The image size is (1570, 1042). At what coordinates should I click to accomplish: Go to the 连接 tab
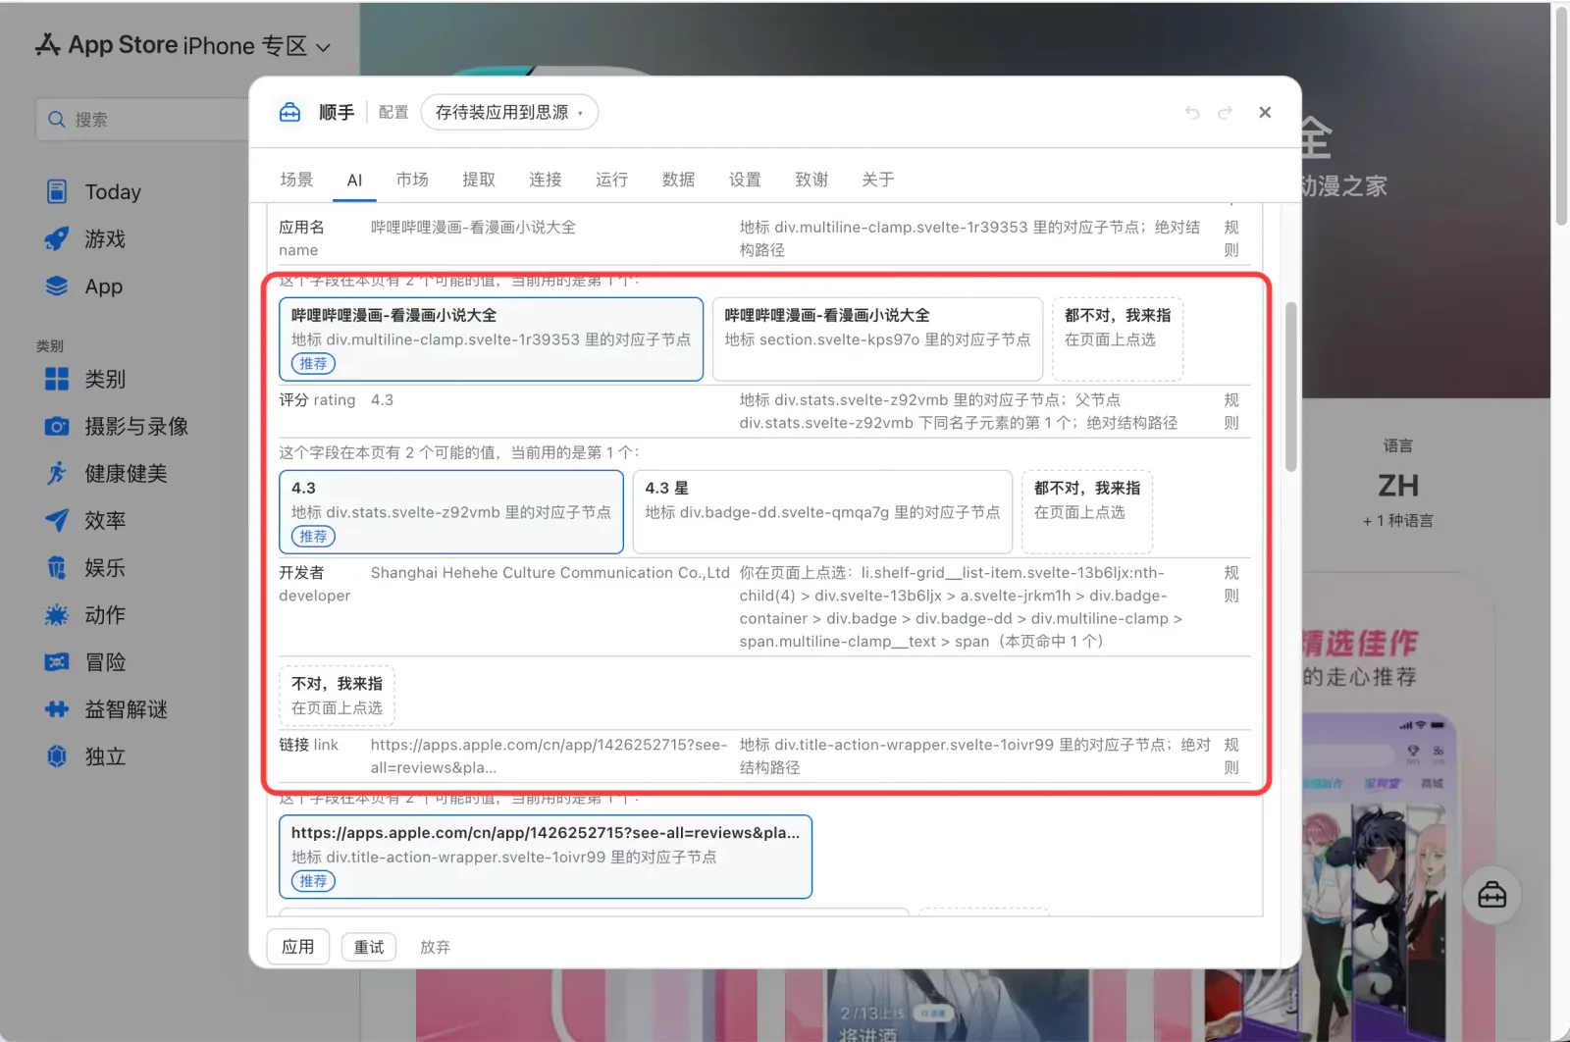tap(546, 180)
